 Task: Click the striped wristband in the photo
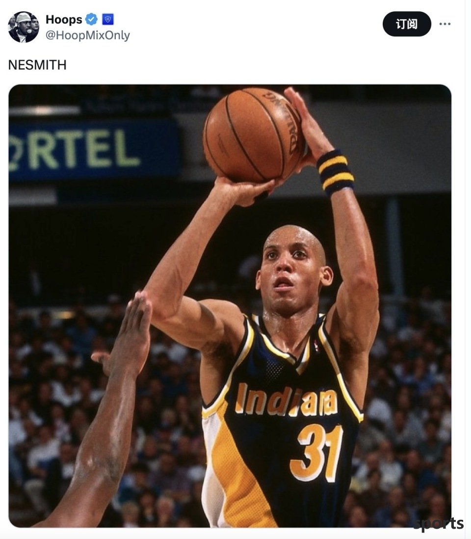pos(335,172)
